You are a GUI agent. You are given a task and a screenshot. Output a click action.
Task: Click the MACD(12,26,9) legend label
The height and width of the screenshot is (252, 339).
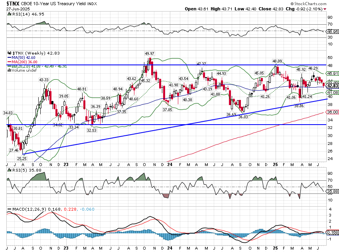[30, 209]
